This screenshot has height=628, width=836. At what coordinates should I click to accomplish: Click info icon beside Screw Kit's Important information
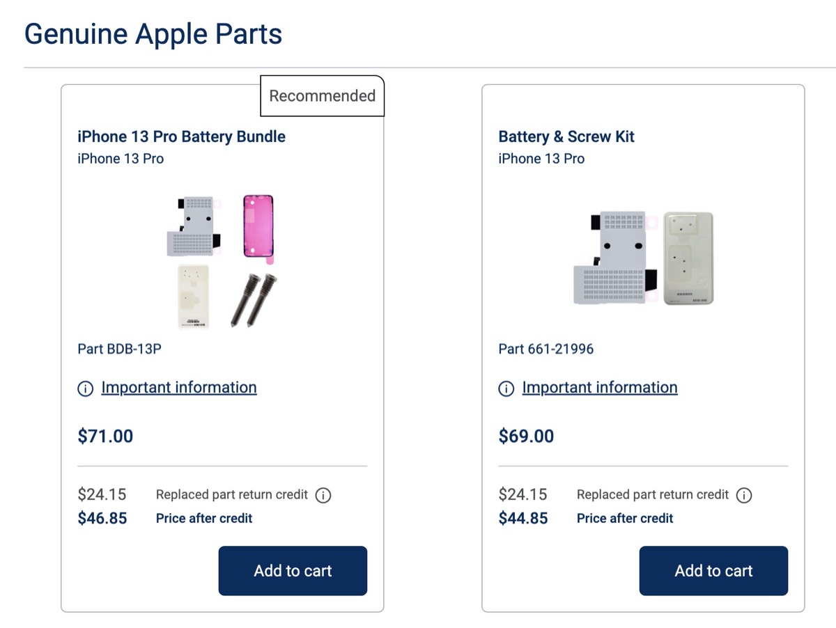(x=506, y=388)
